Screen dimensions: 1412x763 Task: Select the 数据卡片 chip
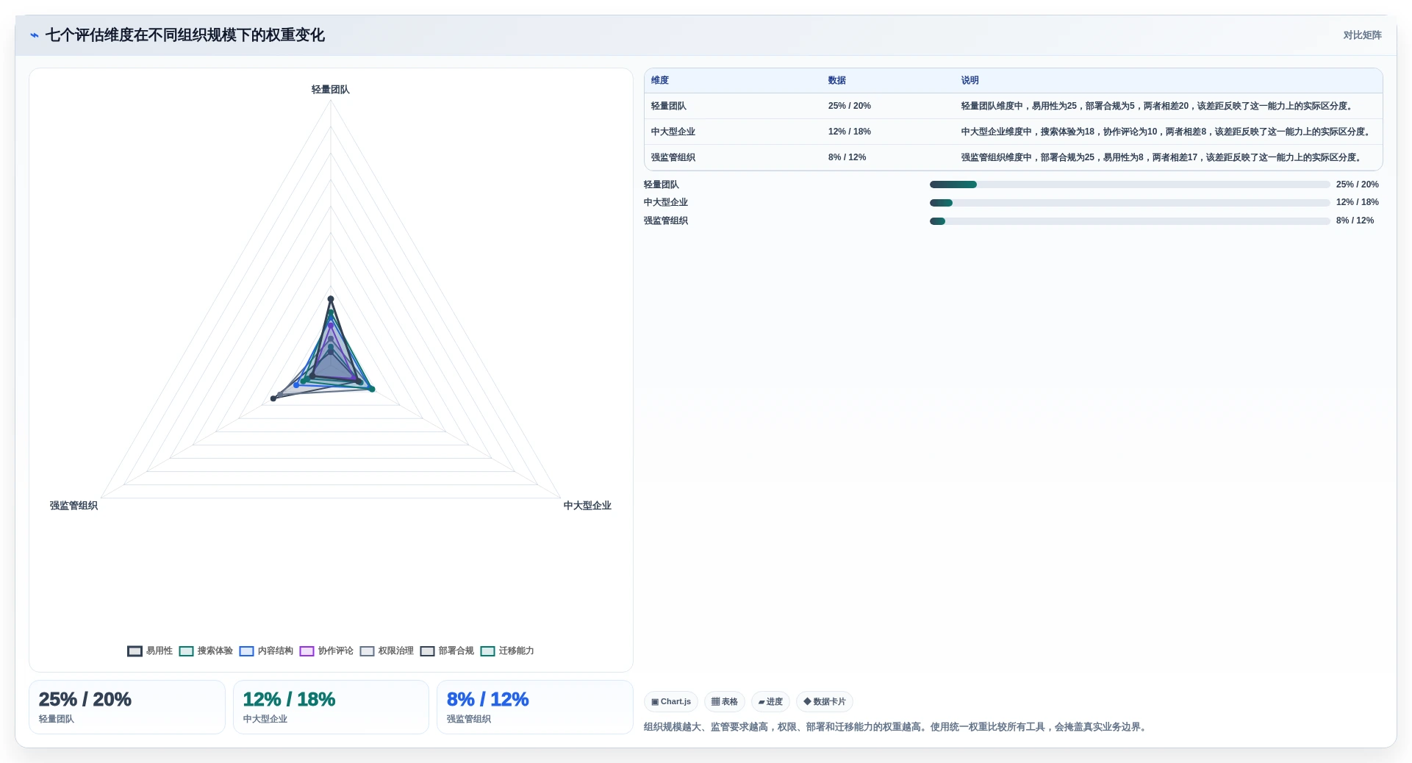pos(824,701)
